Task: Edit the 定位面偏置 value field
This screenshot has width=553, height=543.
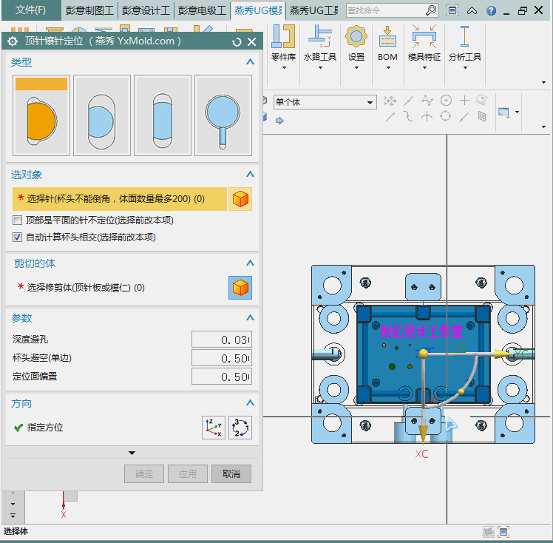Action: 222,377
